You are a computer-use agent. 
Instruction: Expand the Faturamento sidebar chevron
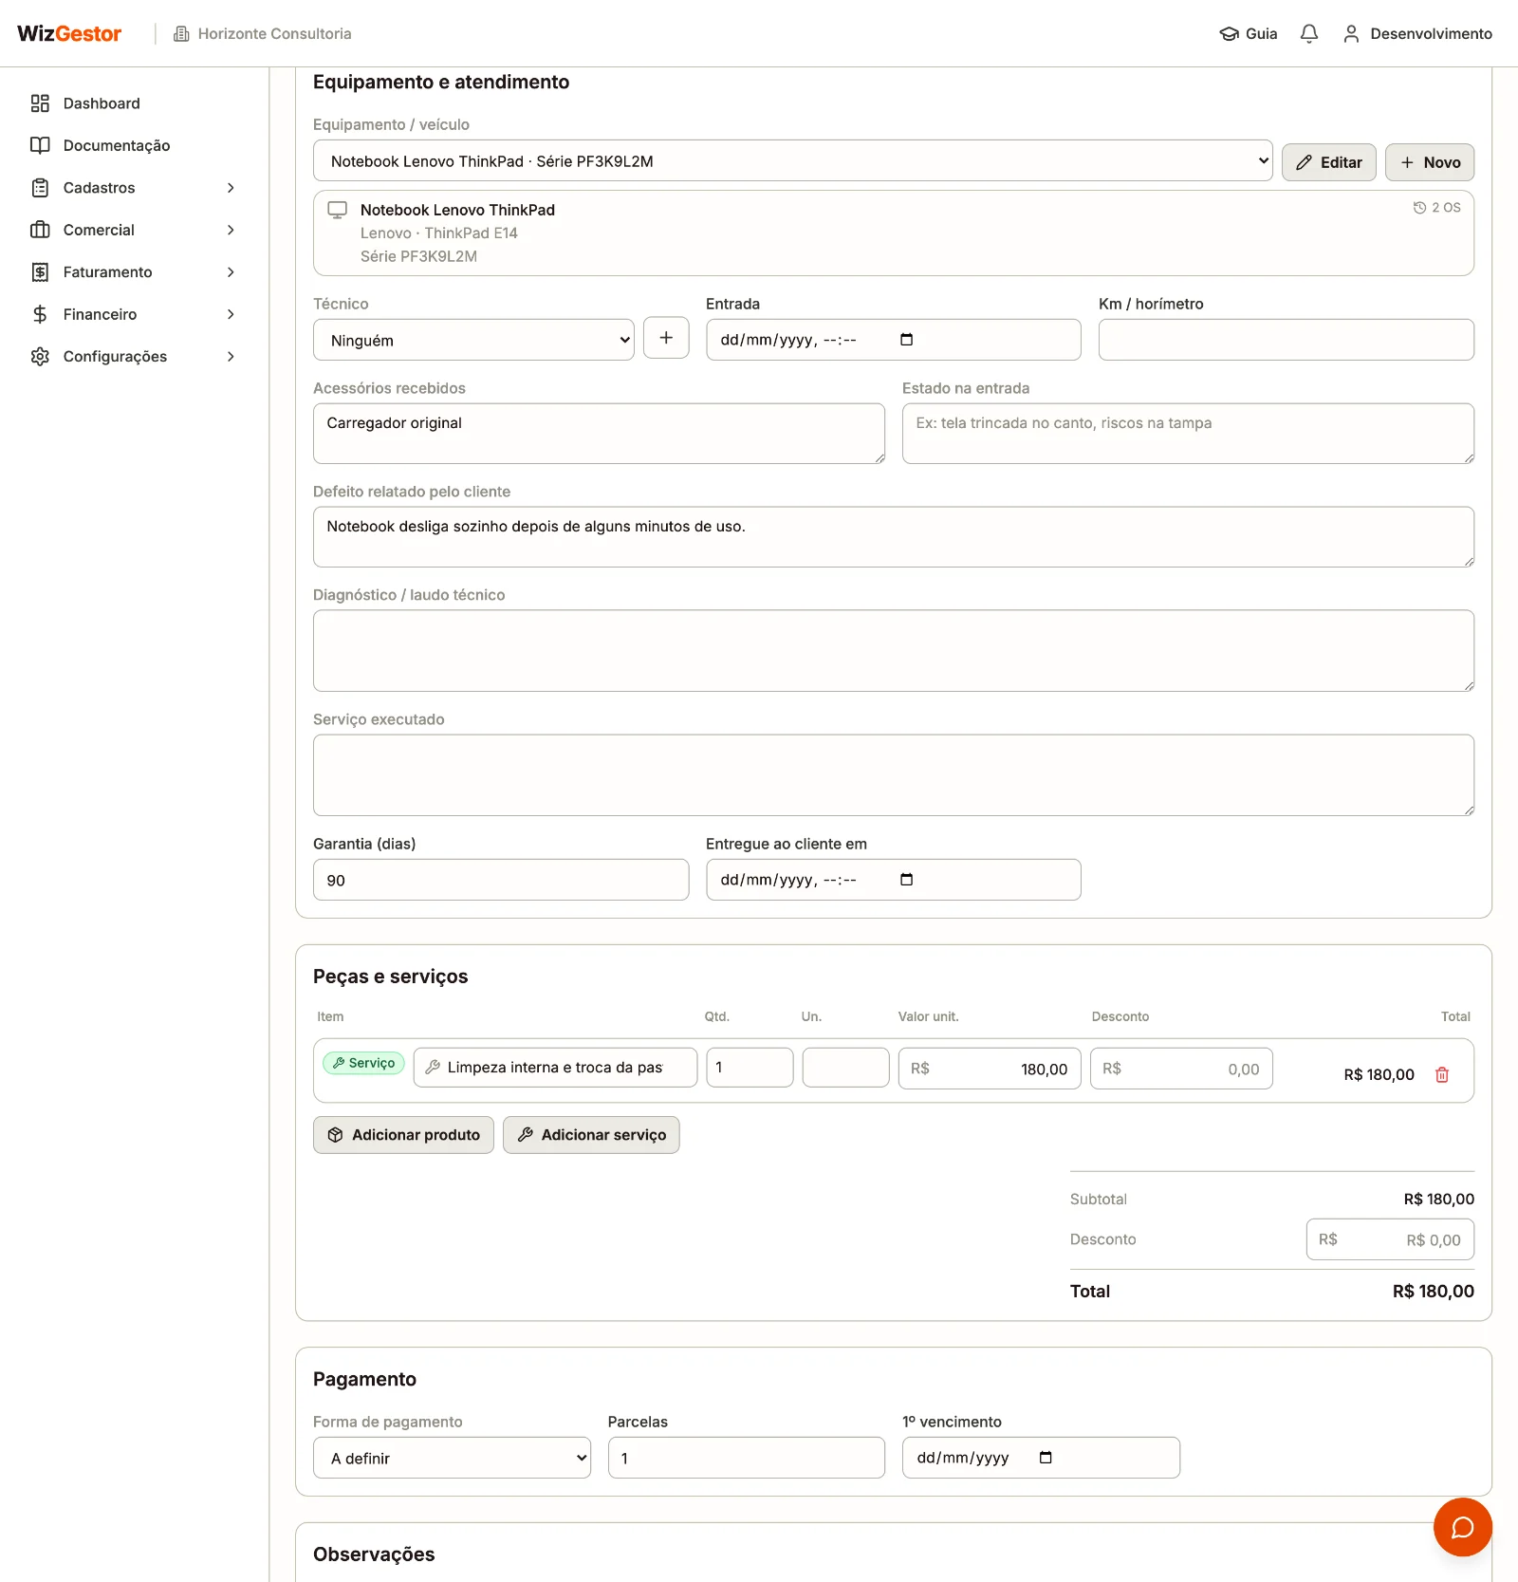tap(231, 272)
